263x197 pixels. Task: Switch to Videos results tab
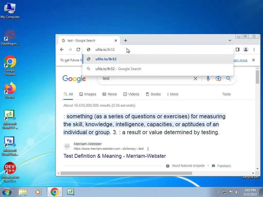pyautogui.click(x=131, y=94)
